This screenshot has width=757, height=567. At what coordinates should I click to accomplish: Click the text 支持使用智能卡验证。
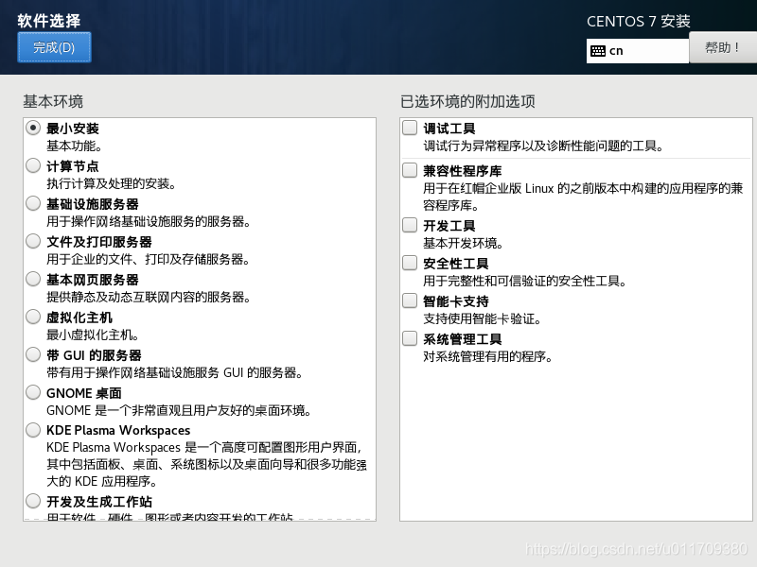click(482, 318)
